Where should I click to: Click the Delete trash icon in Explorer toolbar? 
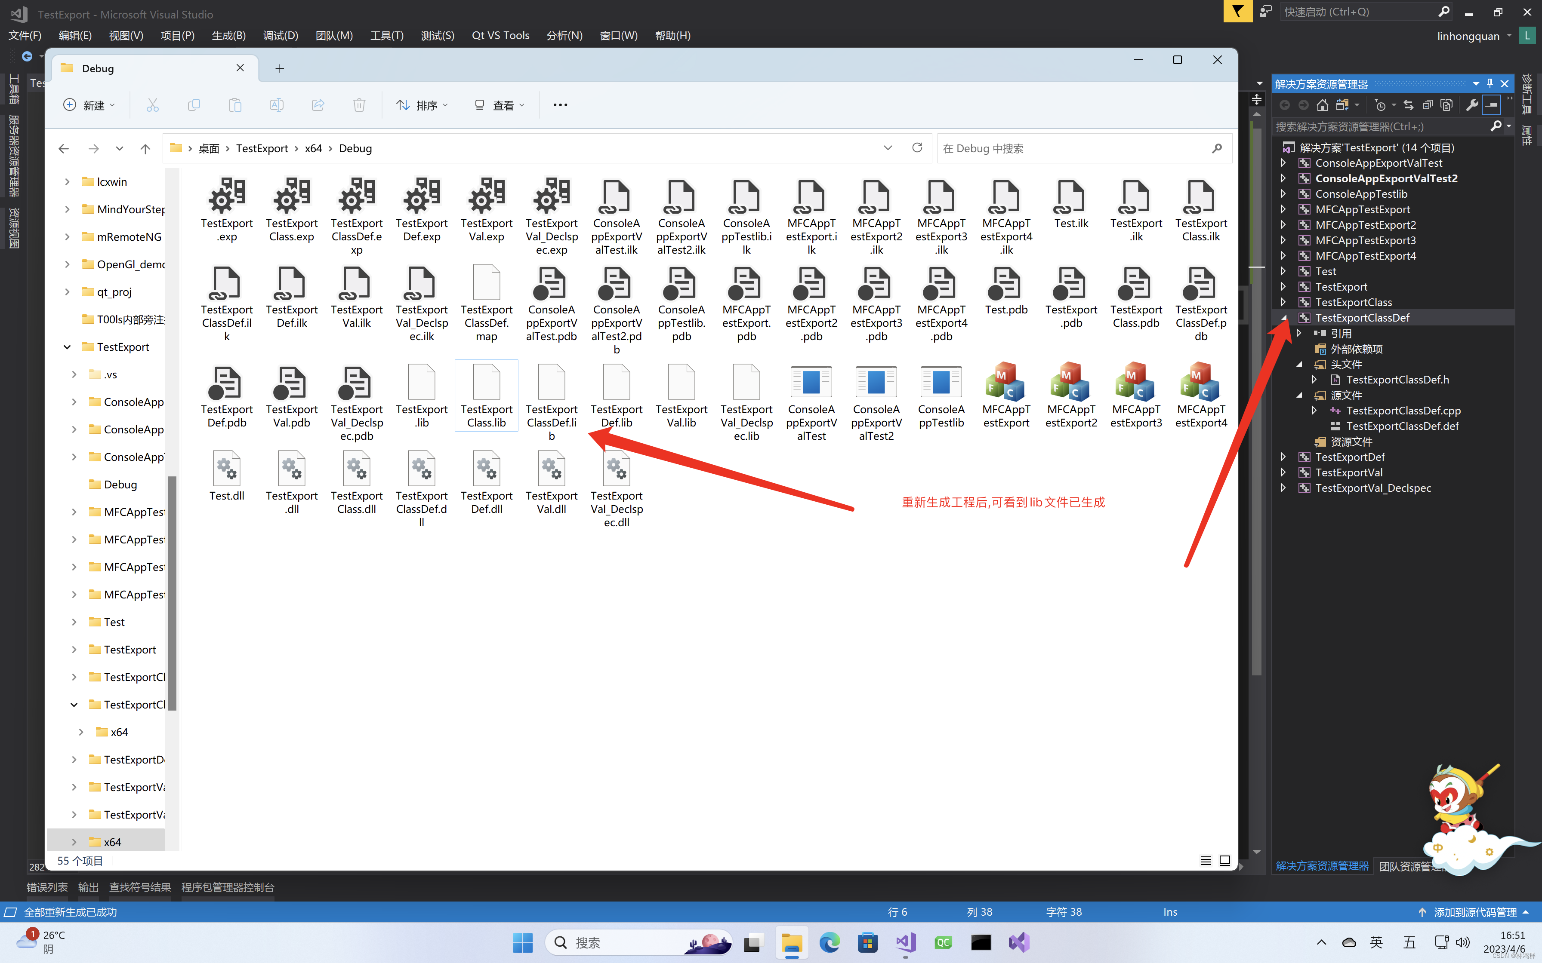point(359,105)
